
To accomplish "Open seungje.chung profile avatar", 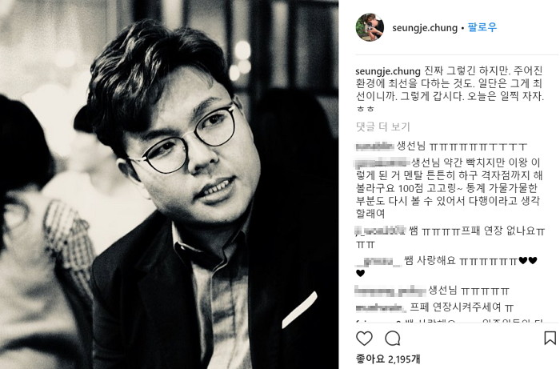I will tap(370, 27).
